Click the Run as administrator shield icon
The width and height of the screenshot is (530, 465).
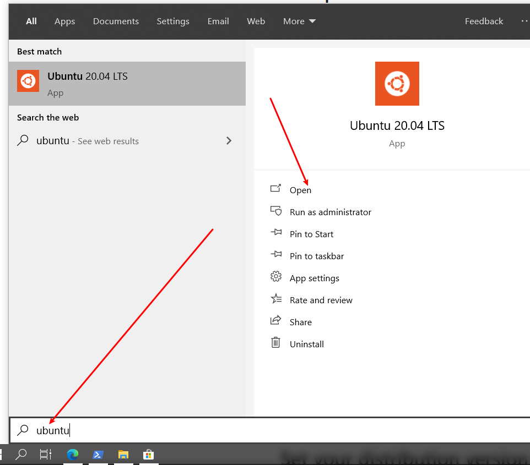pyautogui.click(x=276, y=210)
